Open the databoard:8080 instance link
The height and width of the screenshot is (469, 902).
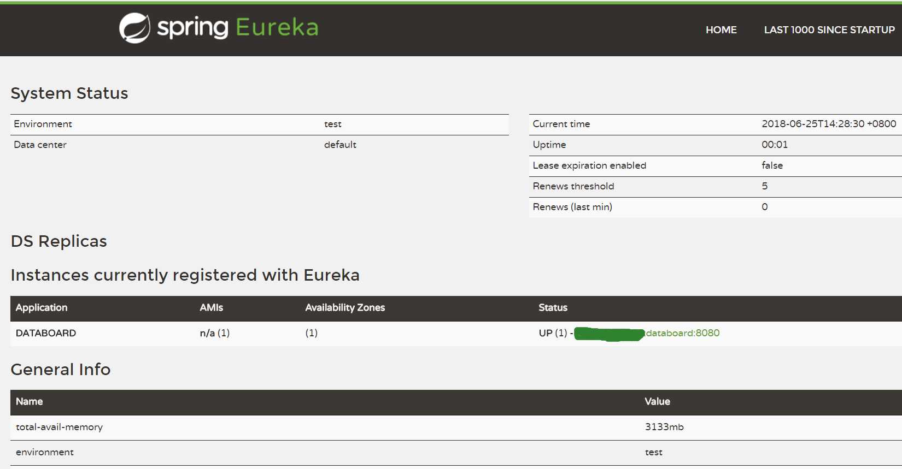click(682, 333)
